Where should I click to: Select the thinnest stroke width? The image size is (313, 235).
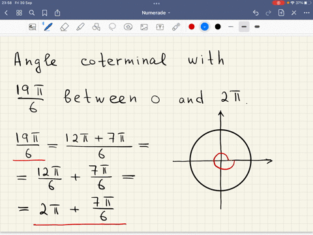[231, 27]
